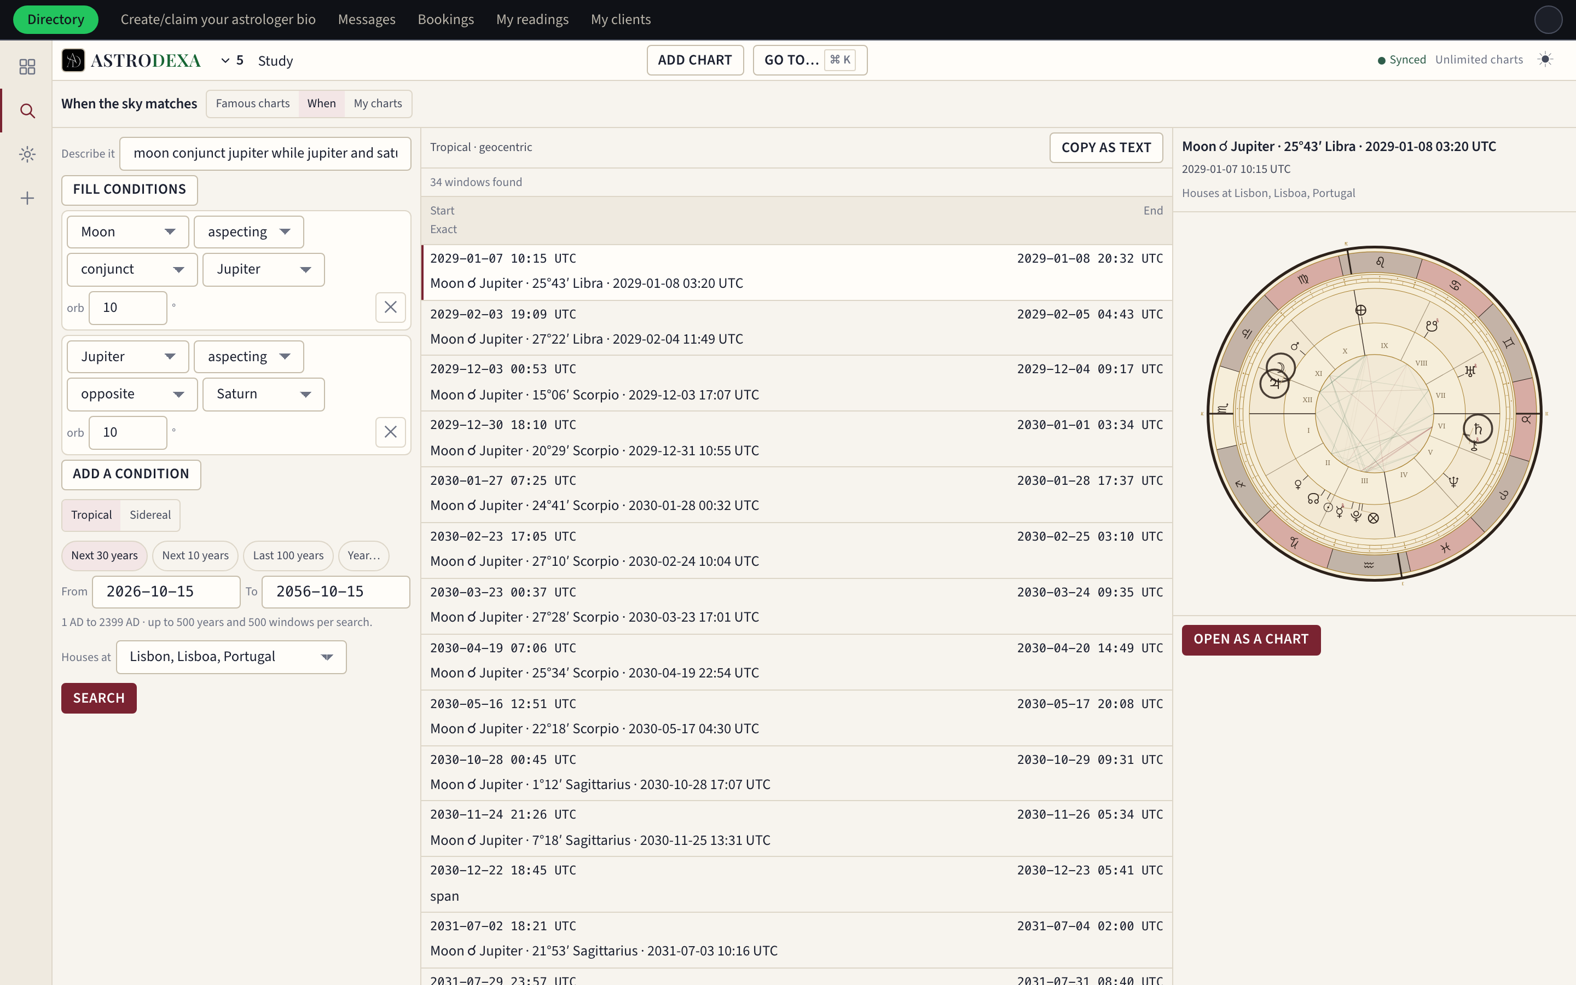The width and height of the screenshot is (1576, 985).
Task: Click ADD A CONDITION button
Action: point(131,474)
